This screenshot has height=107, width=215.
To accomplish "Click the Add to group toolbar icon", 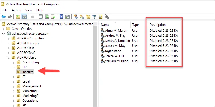I will point(107,17).
